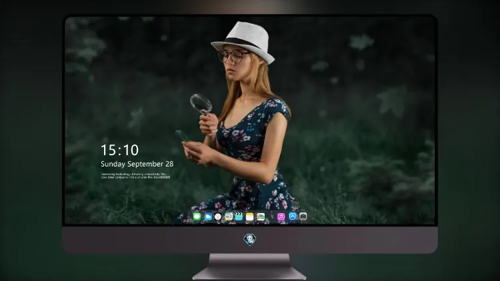Open the Camera app in the dock
The image size is (500, 281).
click(x=303, y=216)
